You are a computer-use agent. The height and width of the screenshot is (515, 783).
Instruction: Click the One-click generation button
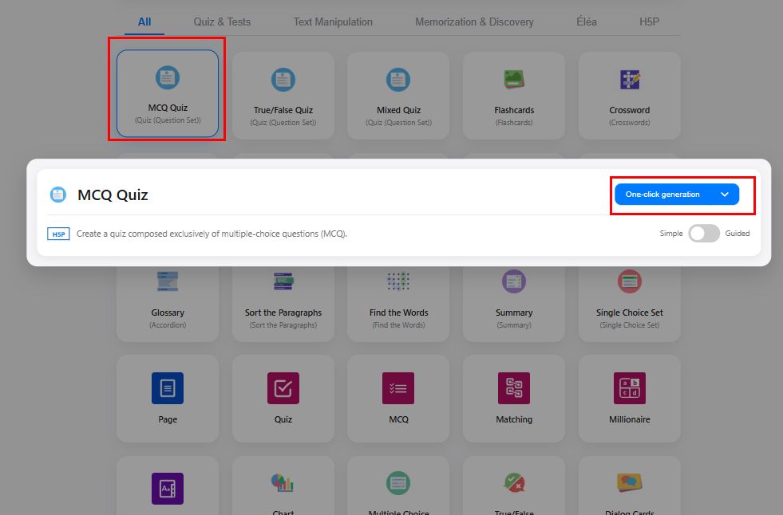pyautogui.click(x=662, y=195)
